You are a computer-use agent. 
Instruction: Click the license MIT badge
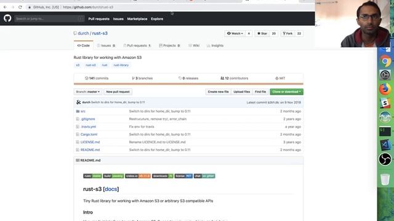[x=183, y=176]
